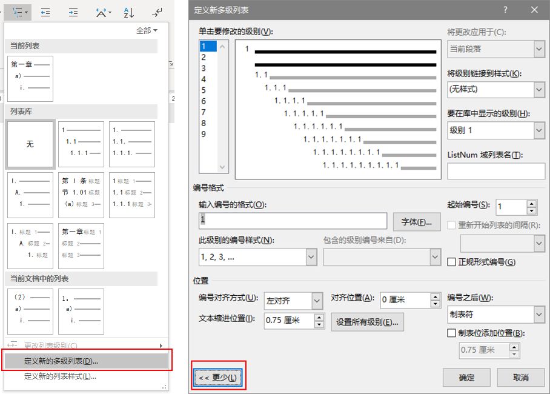The width and height of the screenshot is (550, 394).
Task: Select the (2) a) i. document list thumbnail
Action: pyautogui.click(x=30, y=312)
